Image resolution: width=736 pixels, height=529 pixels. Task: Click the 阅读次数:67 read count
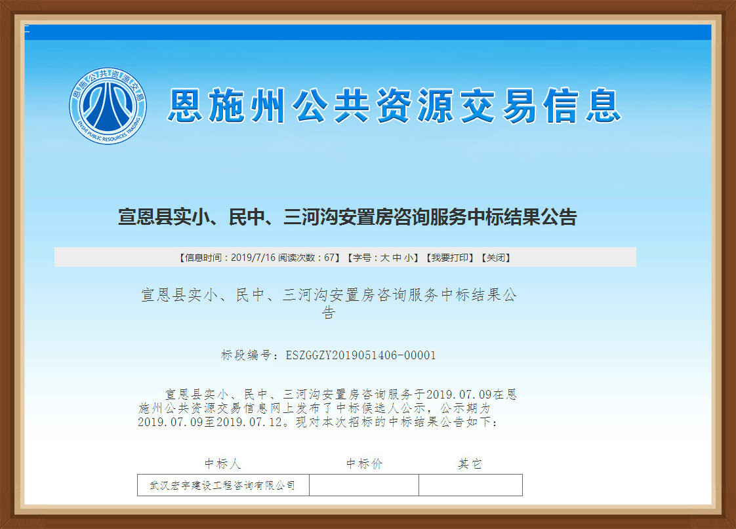click(306, 258)
